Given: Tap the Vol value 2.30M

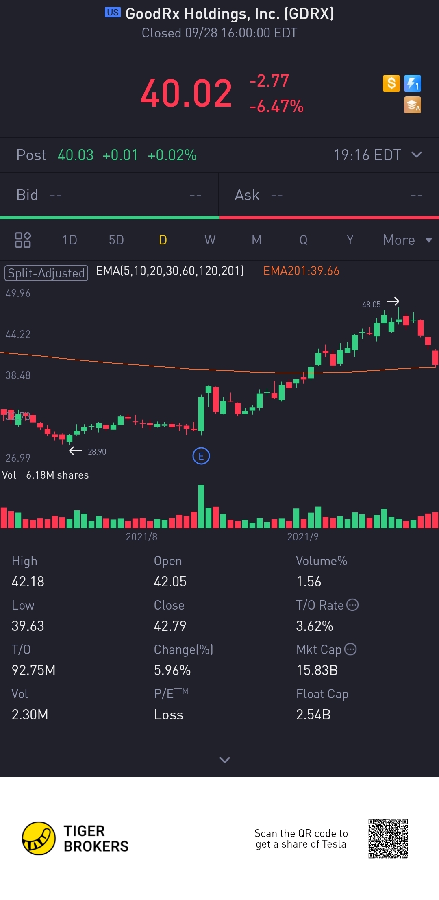Looking at the screenshot, I should 30,715.
